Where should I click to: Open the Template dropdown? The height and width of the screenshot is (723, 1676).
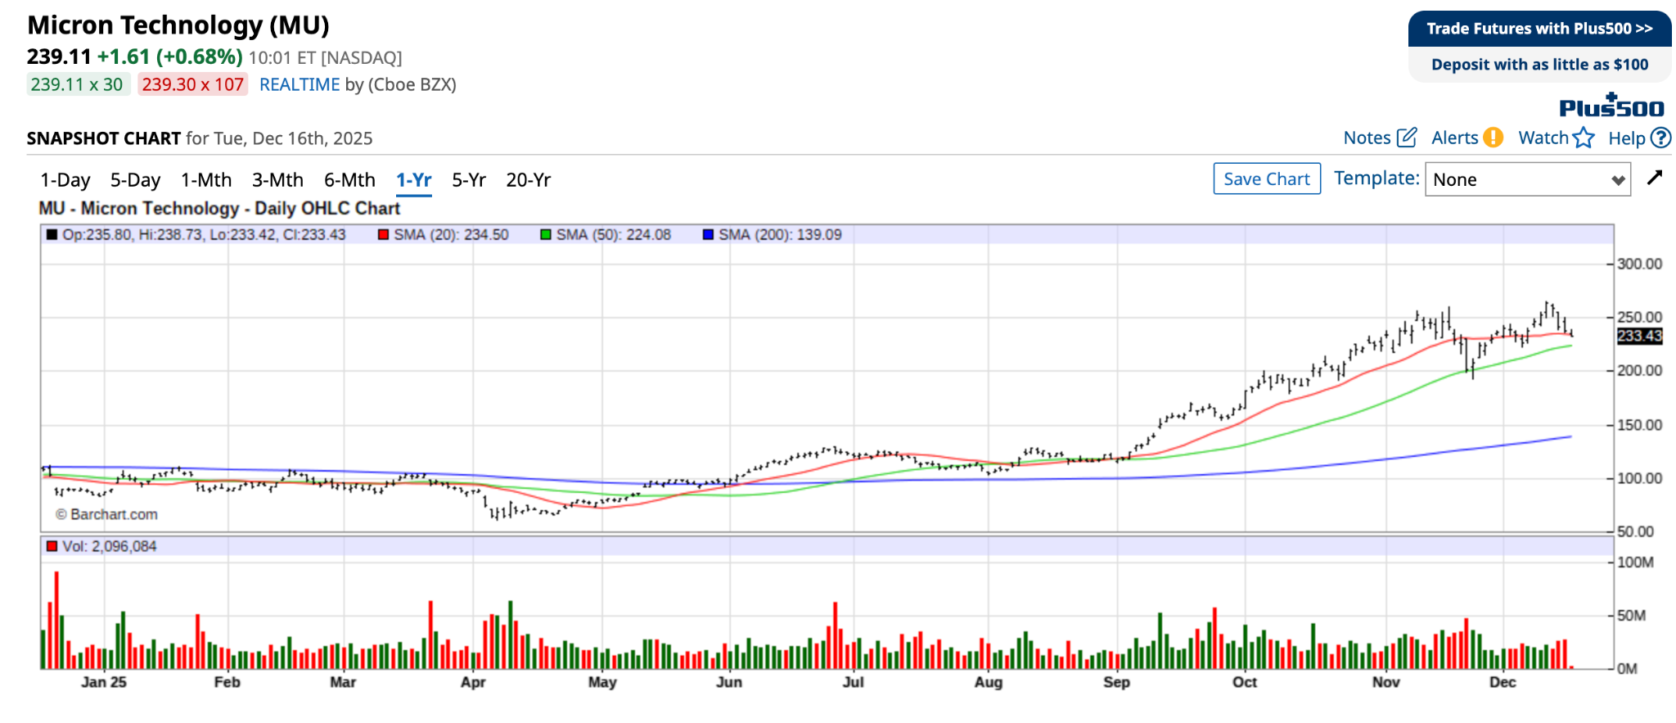click(1527, 179)
